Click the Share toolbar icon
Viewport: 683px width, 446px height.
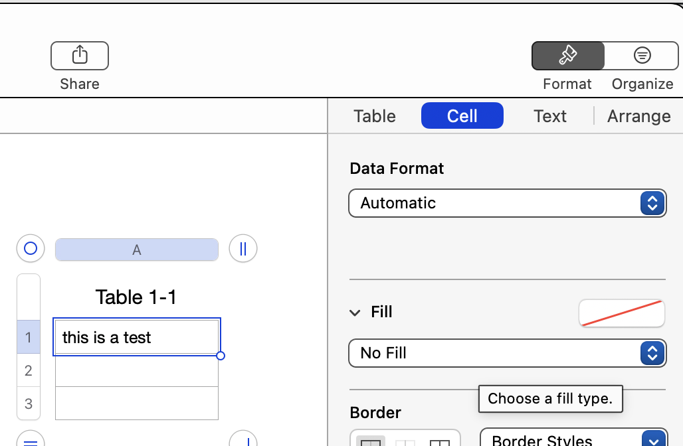coord(80,56)
